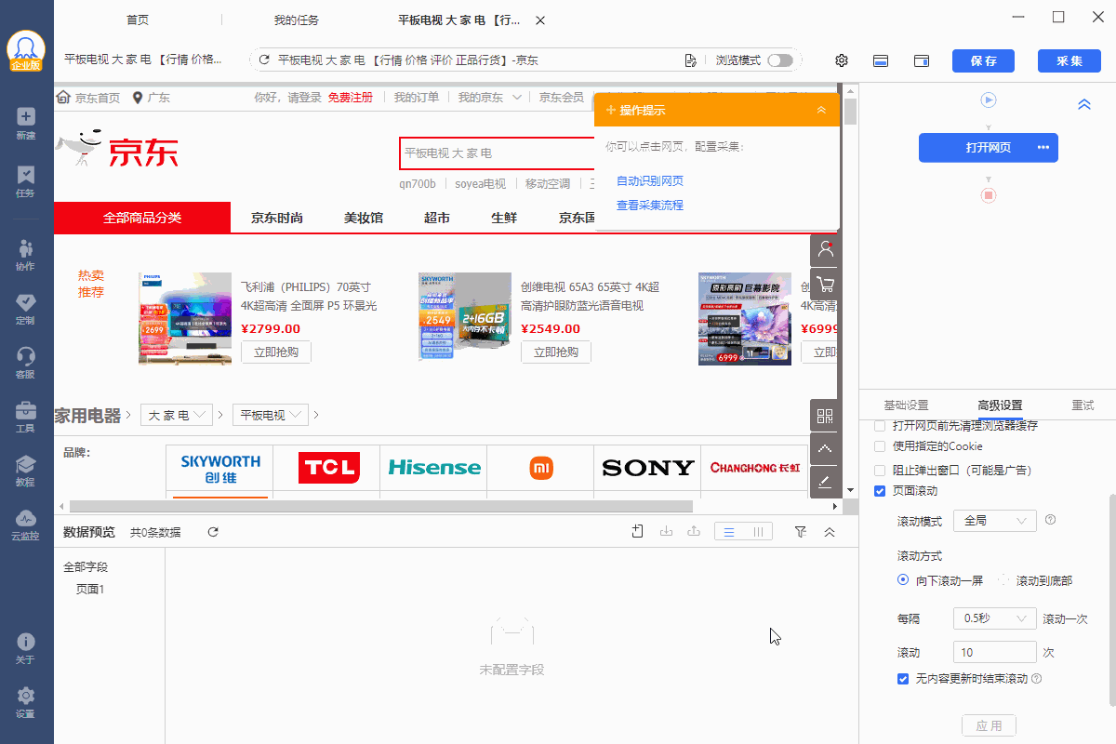The height and width of the screenshot is (744, 1116).
Task: Collapse the workflow panel with double chevron
Action: click(x=1084, y=104)
